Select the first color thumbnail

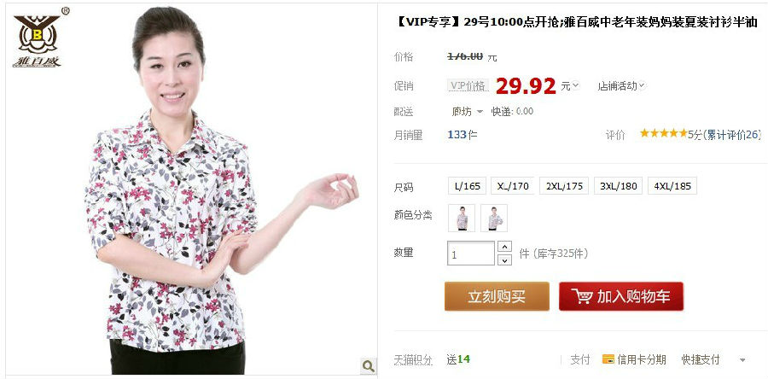[462, 218]
